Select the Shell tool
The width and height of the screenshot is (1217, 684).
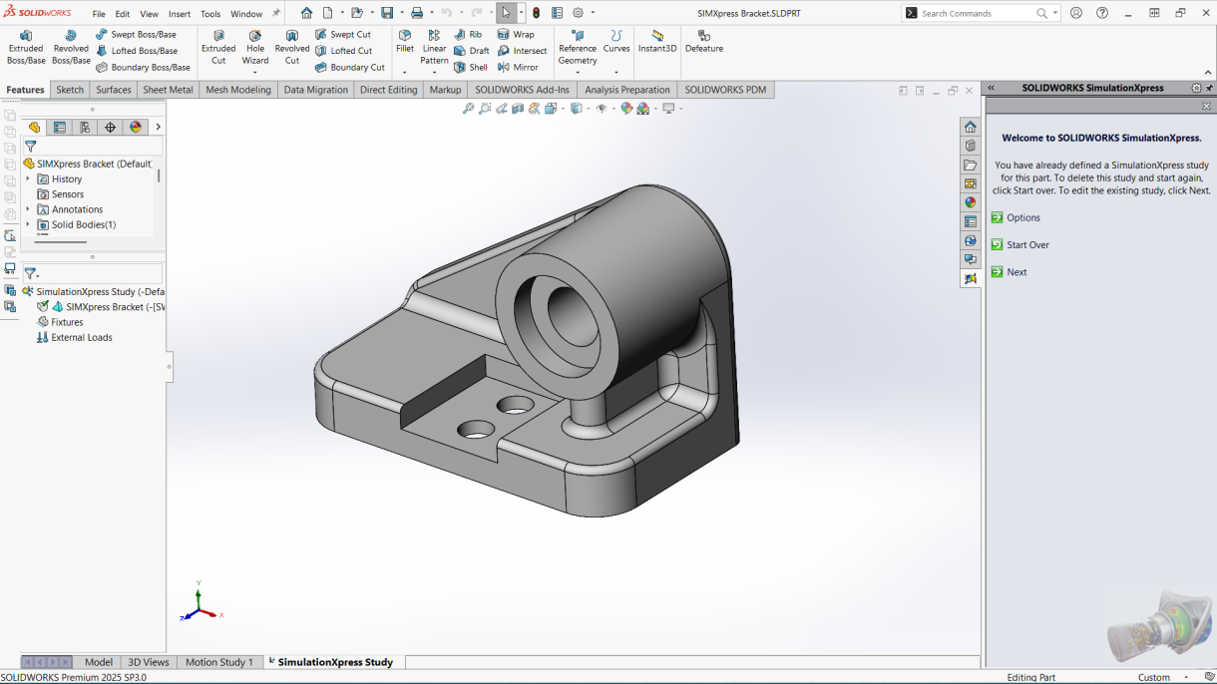point(478,67)
